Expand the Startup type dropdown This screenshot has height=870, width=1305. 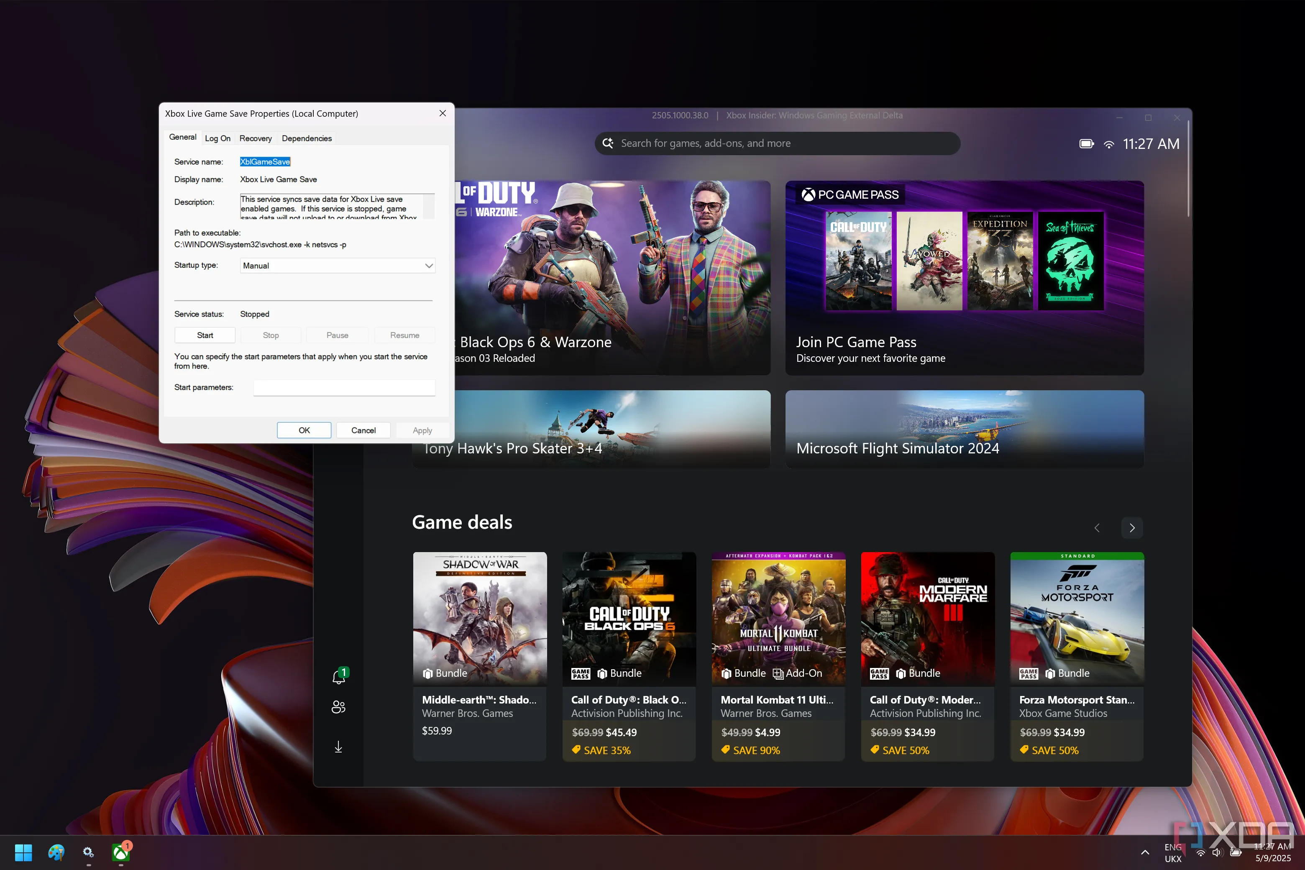pyautogui.click(x=338, y=266)
